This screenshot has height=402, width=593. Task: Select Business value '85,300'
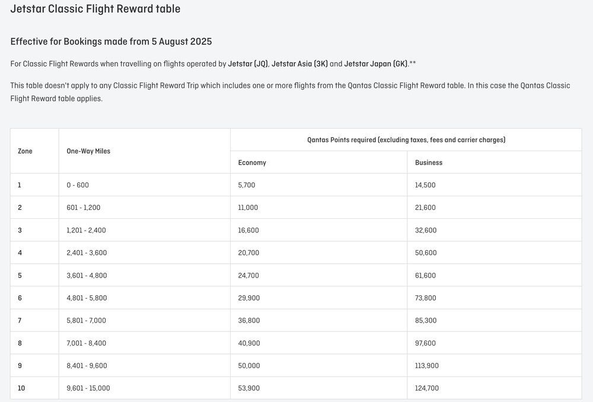pos(426,320)
